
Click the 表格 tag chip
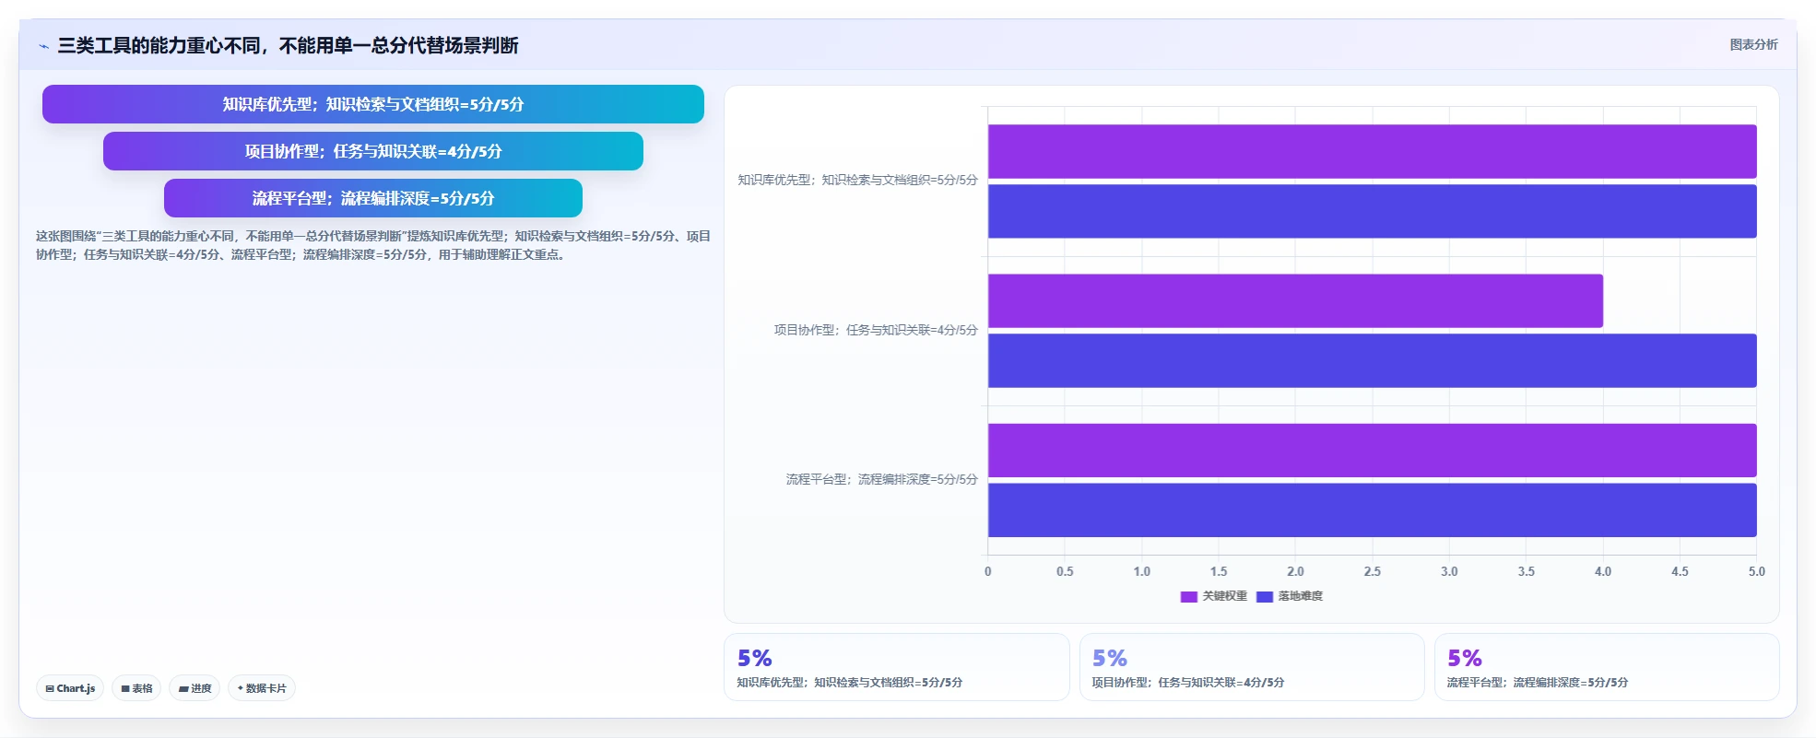coord(136,688)
